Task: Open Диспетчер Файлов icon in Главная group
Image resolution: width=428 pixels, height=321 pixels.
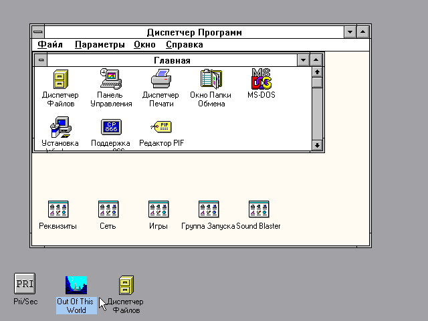Action: pyautogui.click(x=60, y=79)
